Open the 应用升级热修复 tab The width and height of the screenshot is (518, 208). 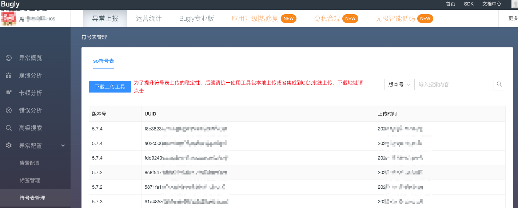tap(255, 19)
